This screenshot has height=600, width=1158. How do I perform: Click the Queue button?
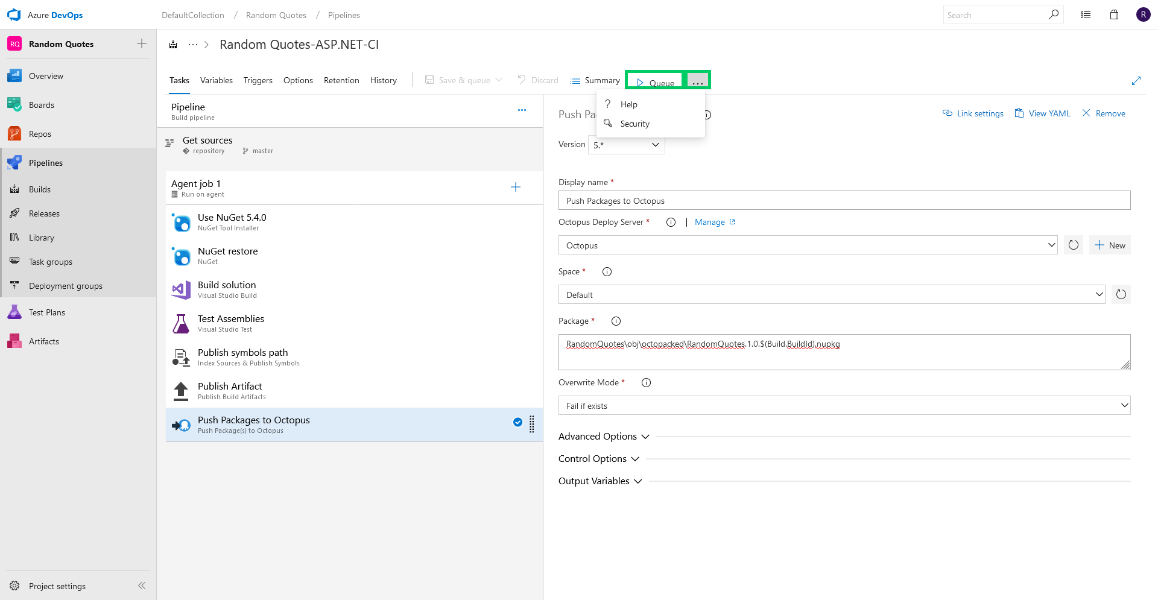(x=656, y=83)
